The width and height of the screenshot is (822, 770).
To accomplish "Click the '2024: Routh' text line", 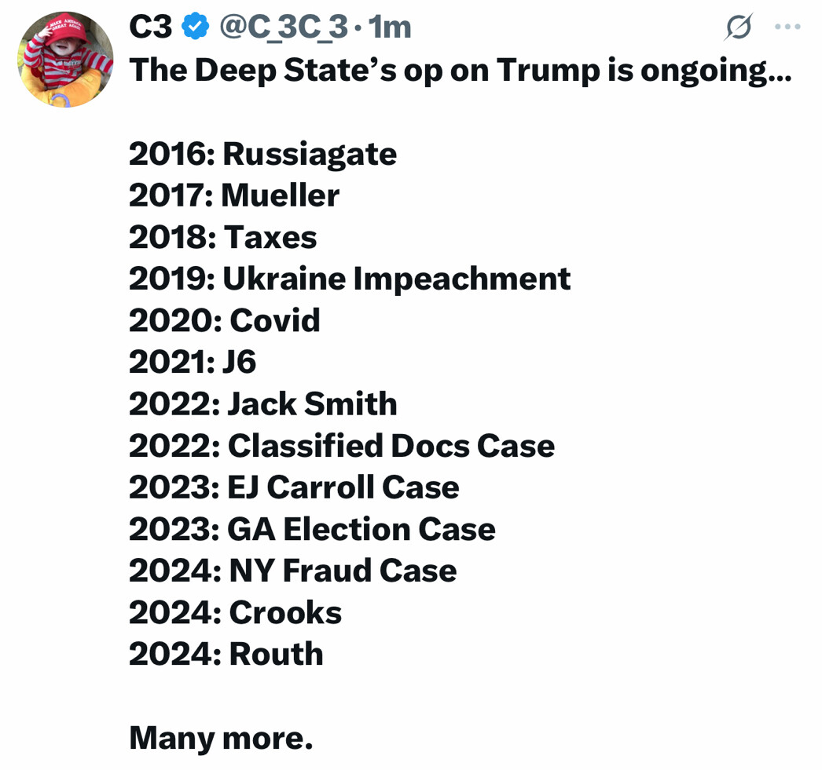I will point(226,654).
